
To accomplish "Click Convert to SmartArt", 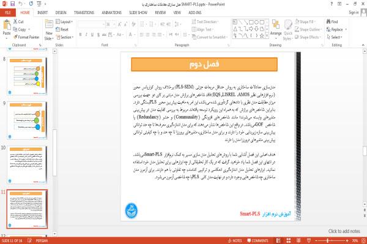I will point(210,37).
